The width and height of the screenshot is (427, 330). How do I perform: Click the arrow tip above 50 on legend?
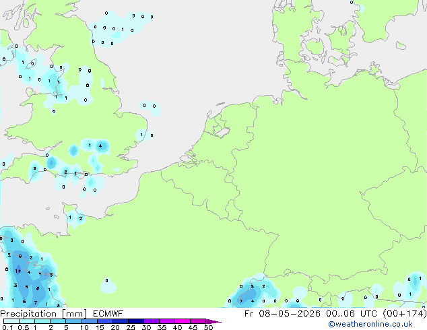point(213,321)
